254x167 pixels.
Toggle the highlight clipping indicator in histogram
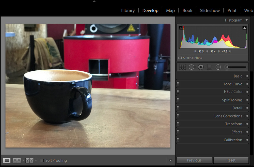[x=245, y=28]
